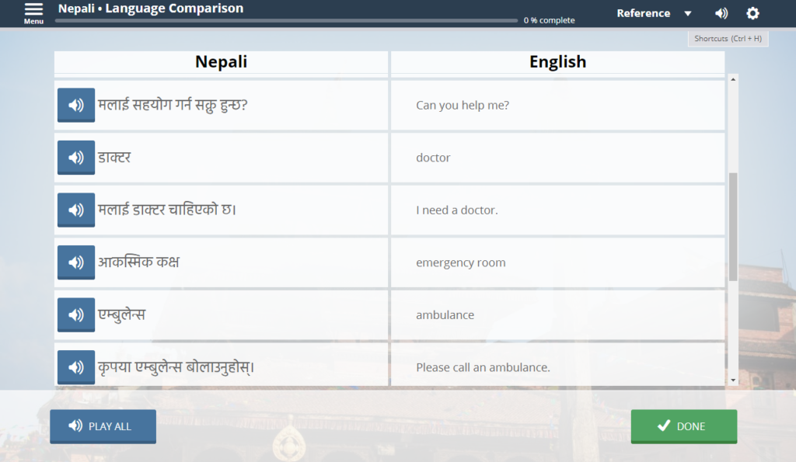Click the phrase list scrollbar thumb
The image size is (796, 462).
point(733,225)
